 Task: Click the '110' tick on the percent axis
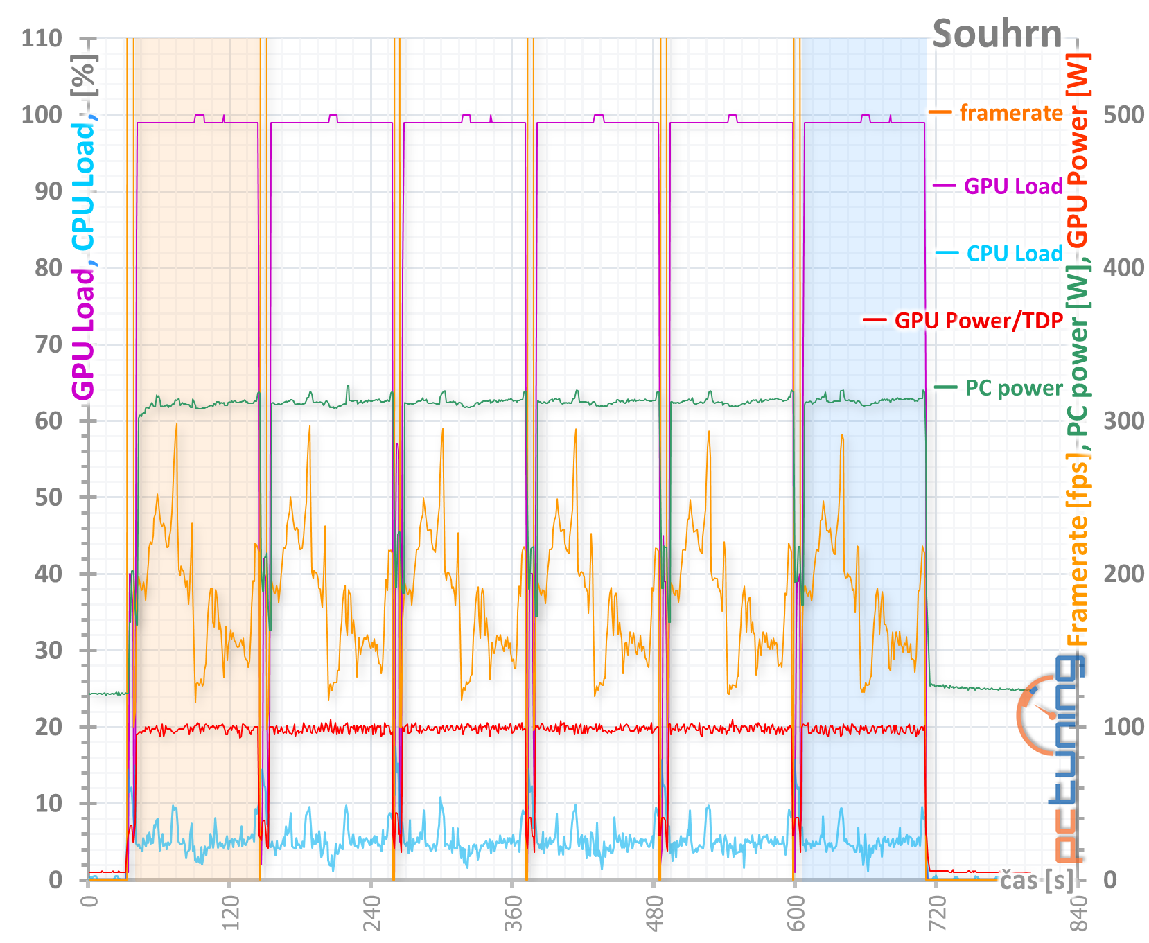(42, 38)
